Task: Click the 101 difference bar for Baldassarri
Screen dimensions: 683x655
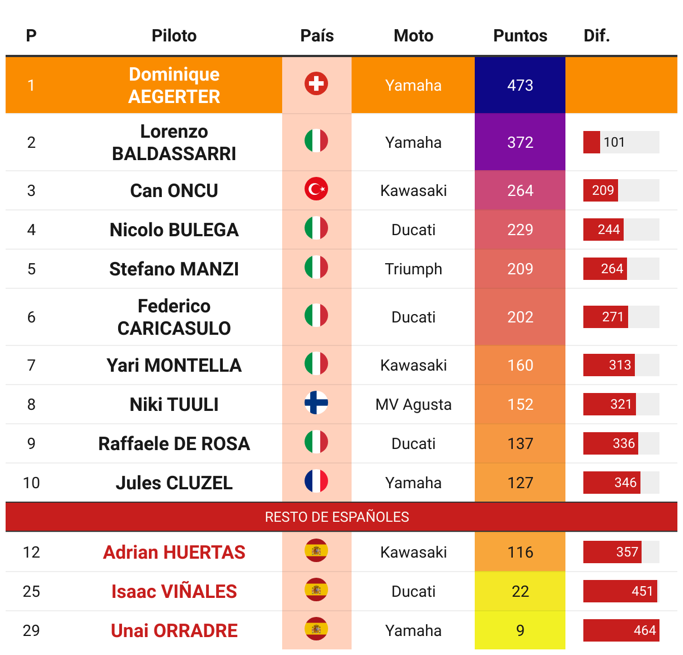Action: pos(621,142)
